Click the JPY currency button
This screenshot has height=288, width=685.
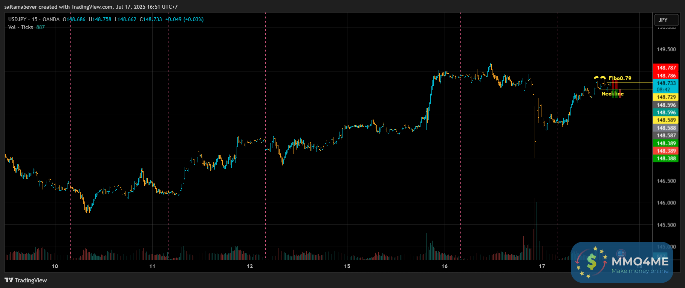[x=666, y=20]
